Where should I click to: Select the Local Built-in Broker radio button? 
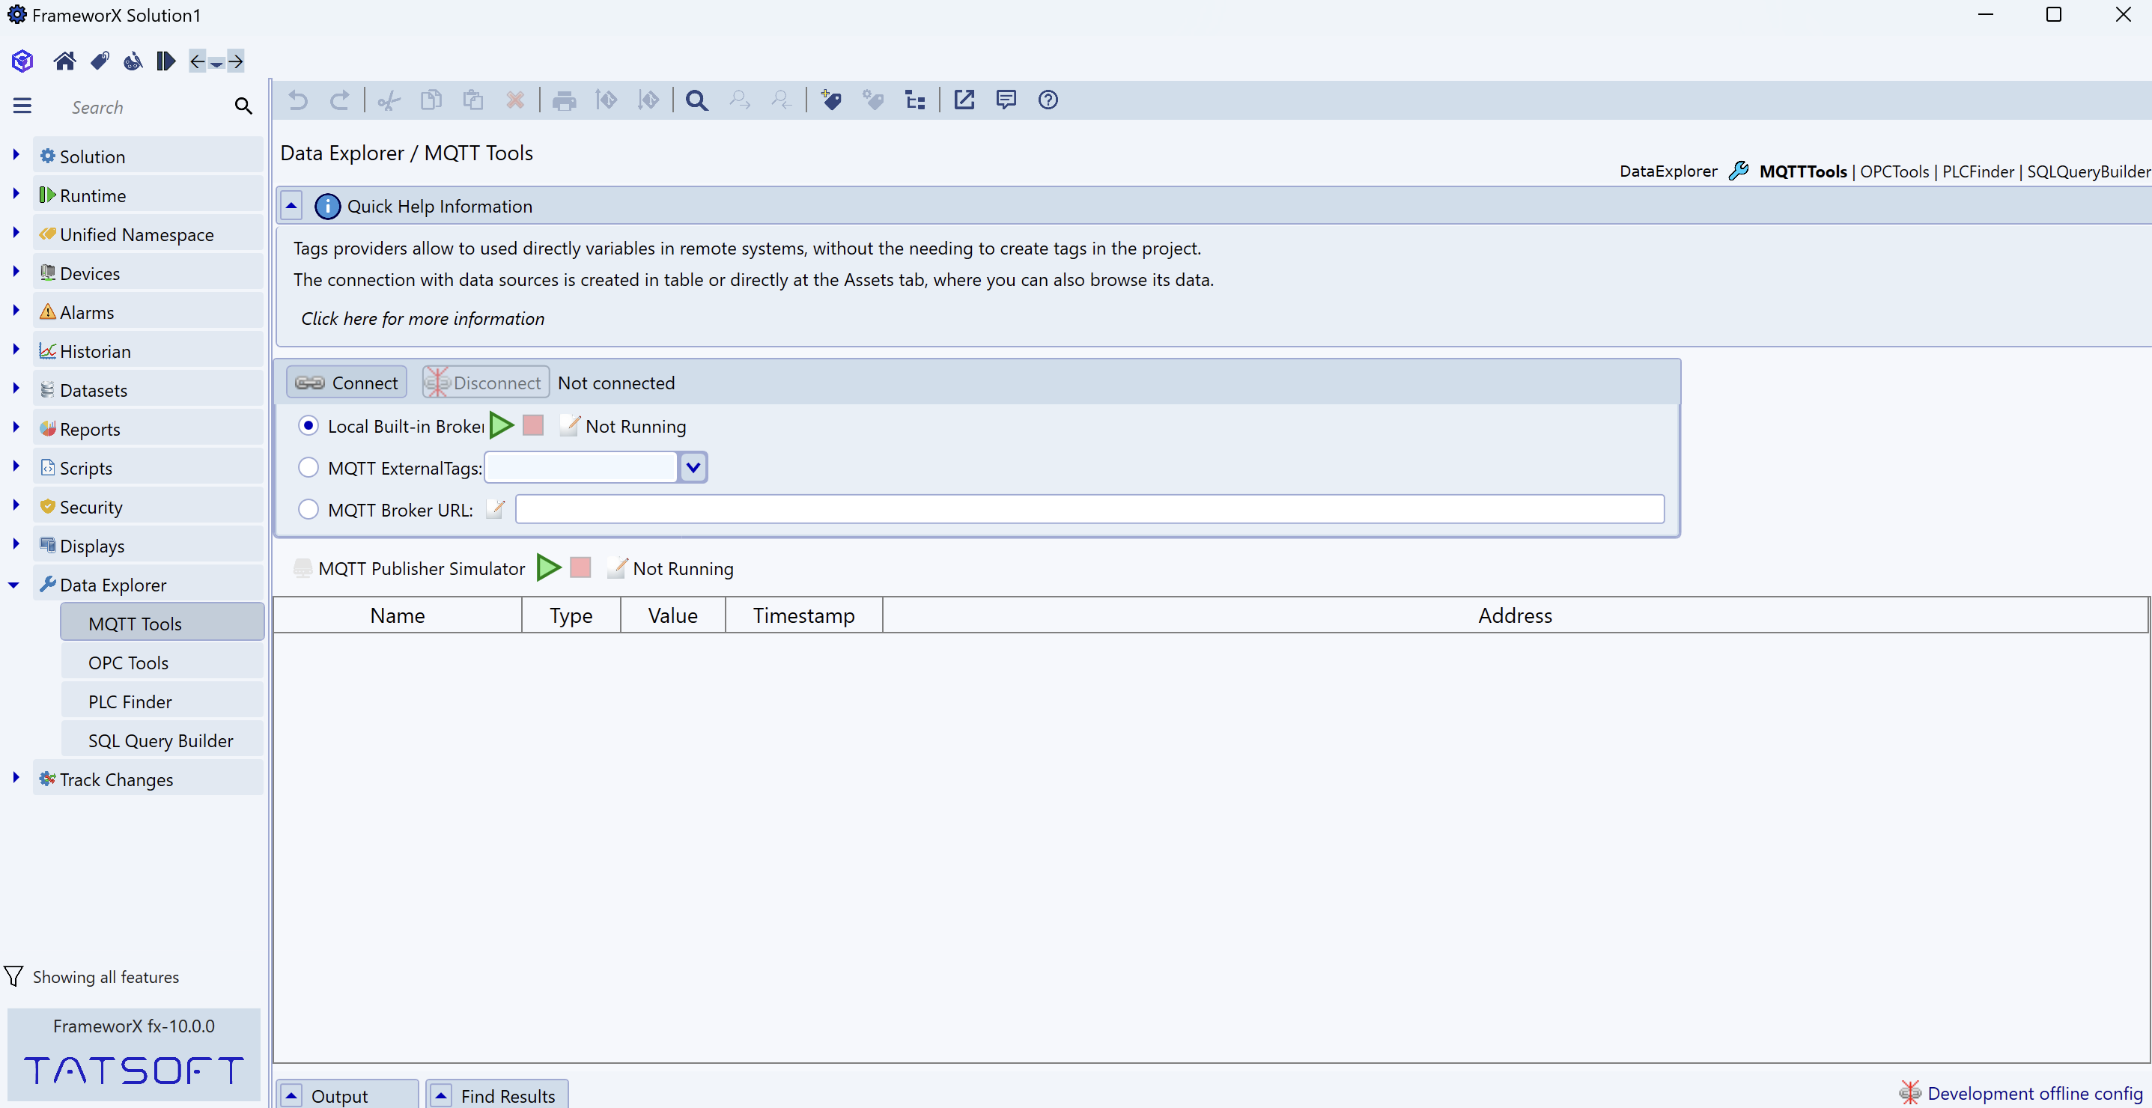pyautogui.click(x=308, y=426)
